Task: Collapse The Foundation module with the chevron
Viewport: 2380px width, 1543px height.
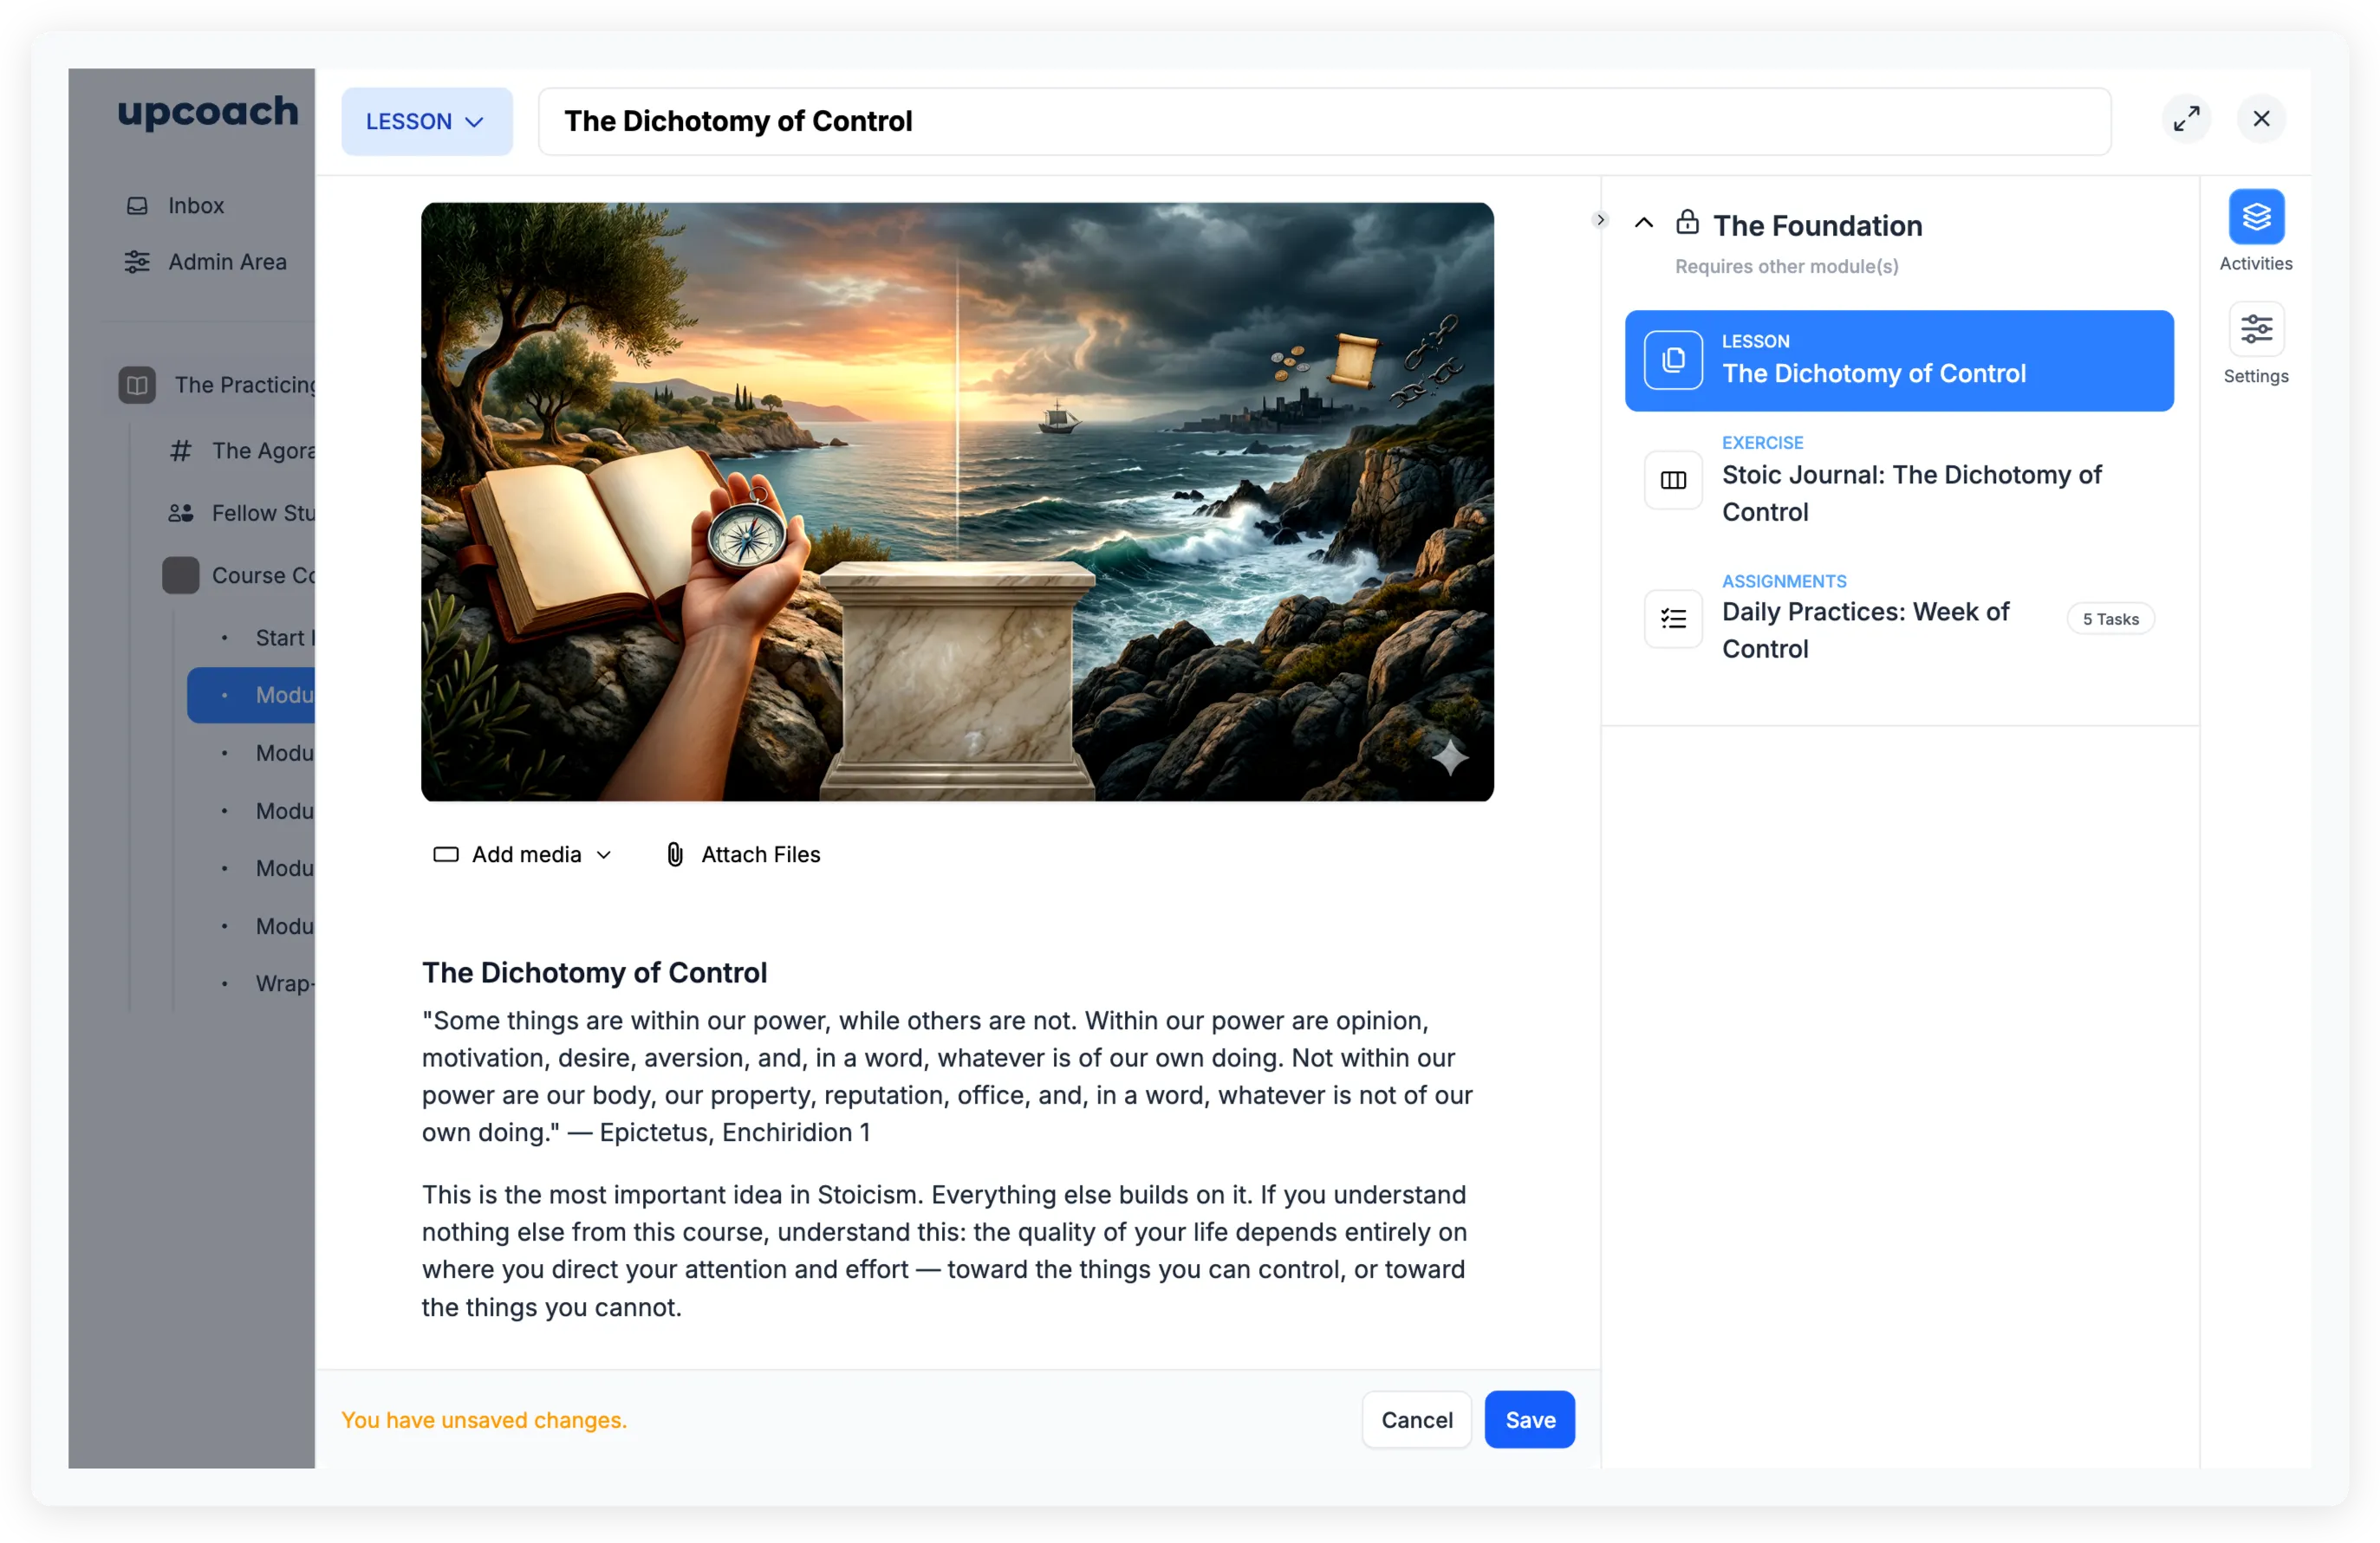Action: click(x=1643, y=222)
